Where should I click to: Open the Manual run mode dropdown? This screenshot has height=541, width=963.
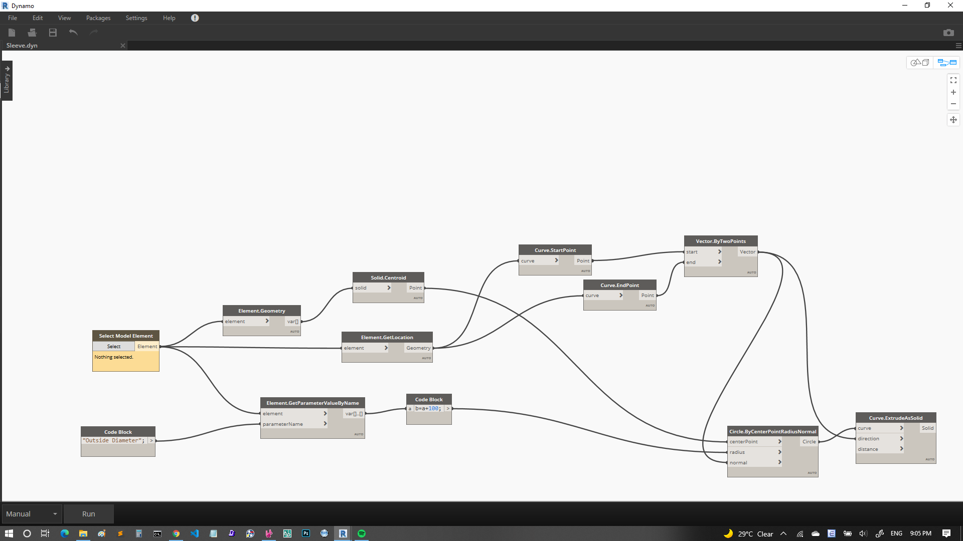coord(32,514)
